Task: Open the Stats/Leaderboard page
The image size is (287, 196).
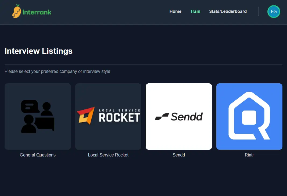Action: (x=228, y=11)
